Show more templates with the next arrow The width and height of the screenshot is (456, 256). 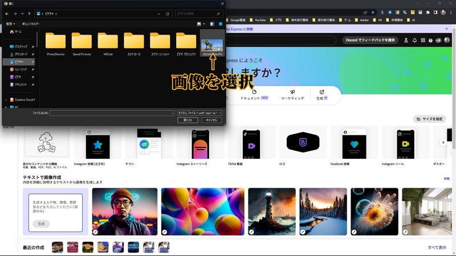pyautogui.click(x=443, y=143)
